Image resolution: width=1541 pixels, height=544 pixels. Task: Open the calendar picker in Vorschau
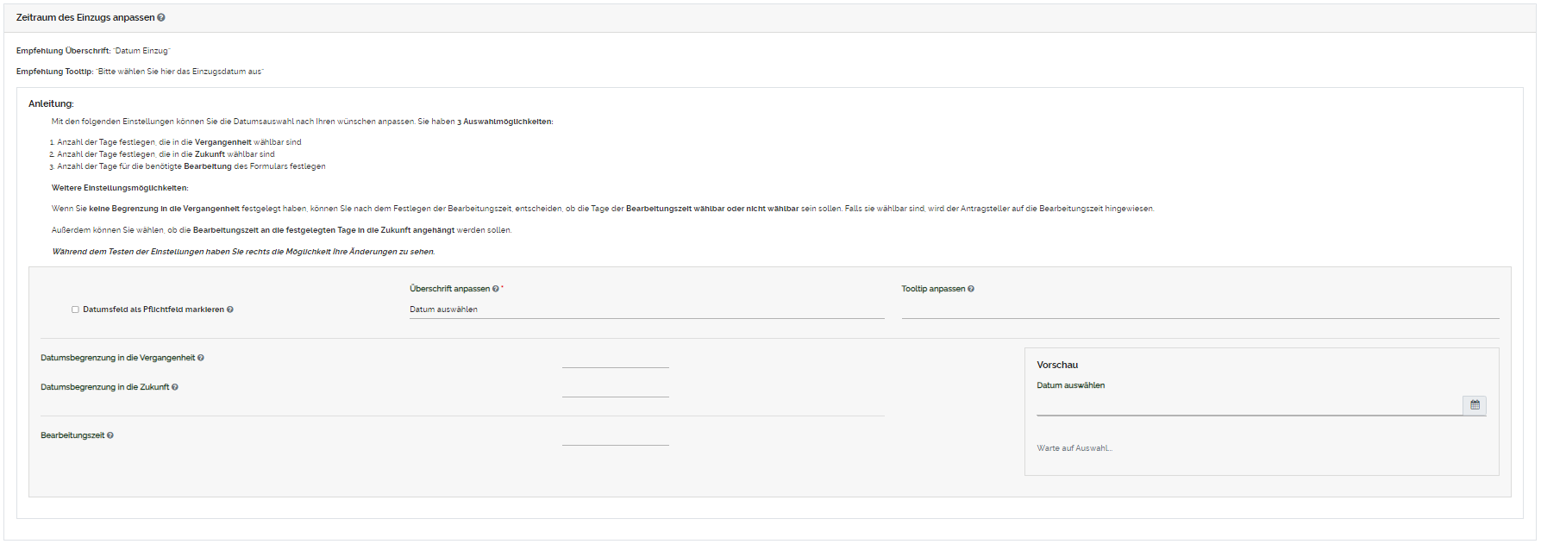1475,405
